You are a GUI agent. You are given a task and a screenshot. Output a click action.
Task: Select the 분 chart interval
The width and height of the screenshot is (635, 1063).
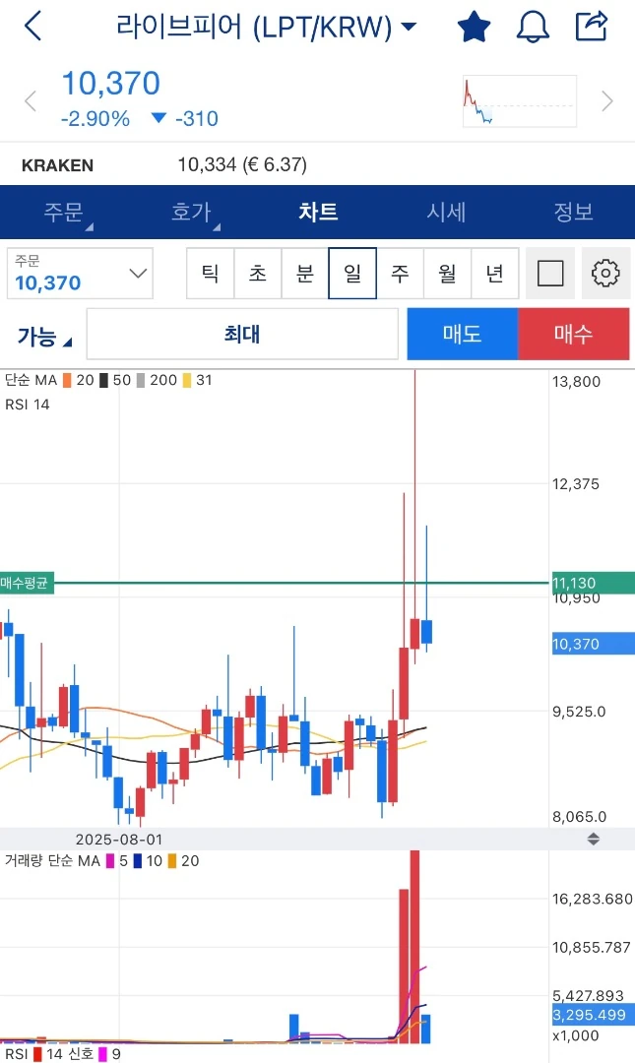[304, 274]
